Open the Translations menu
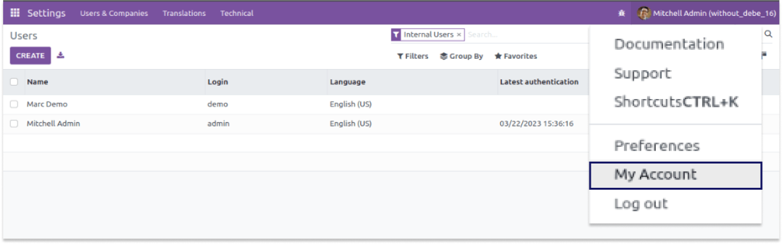 [184, 13]
